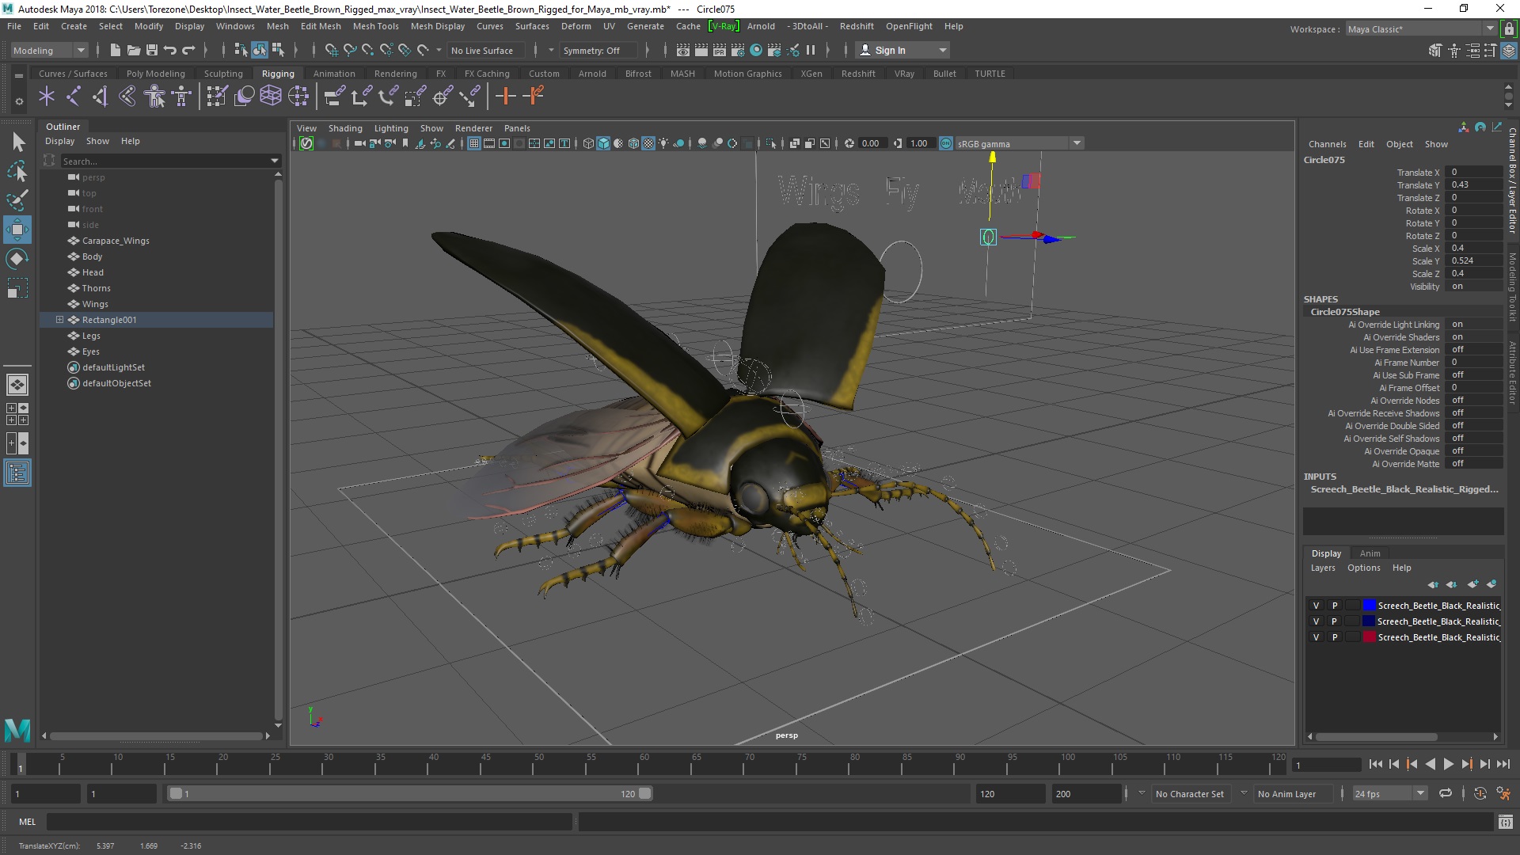Activate the Lasso select tool
This screenshot has height=855, width=1520.
(17, 171)
